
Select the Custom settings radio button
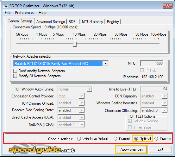point(156,139)
